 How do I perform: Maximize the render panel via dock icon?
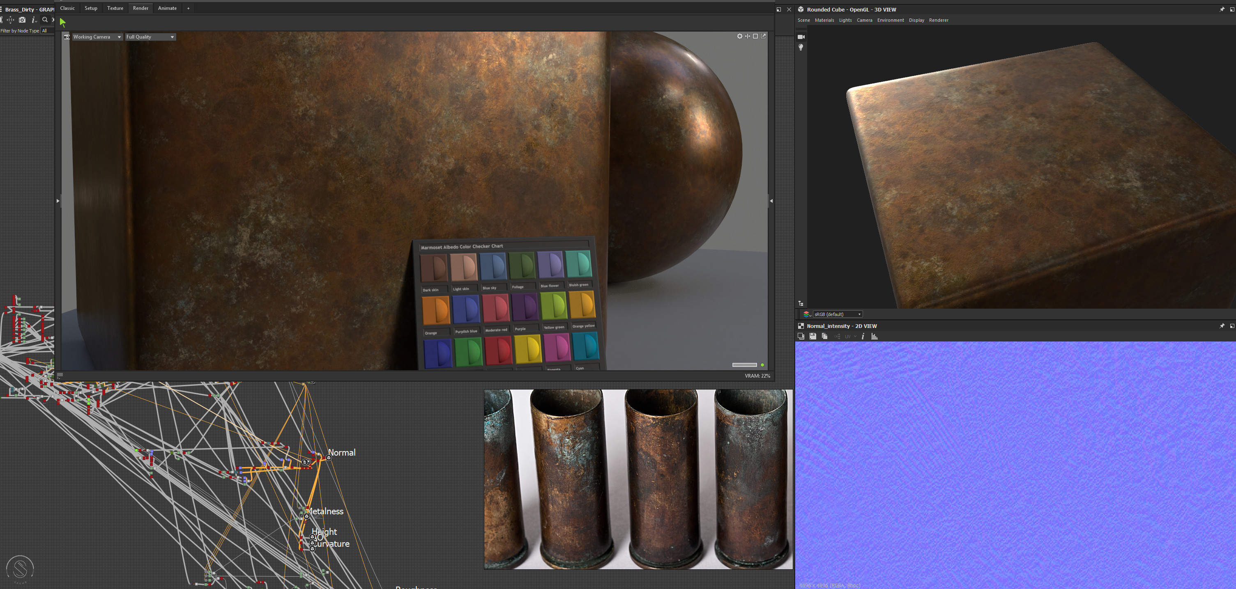point(779,9)
